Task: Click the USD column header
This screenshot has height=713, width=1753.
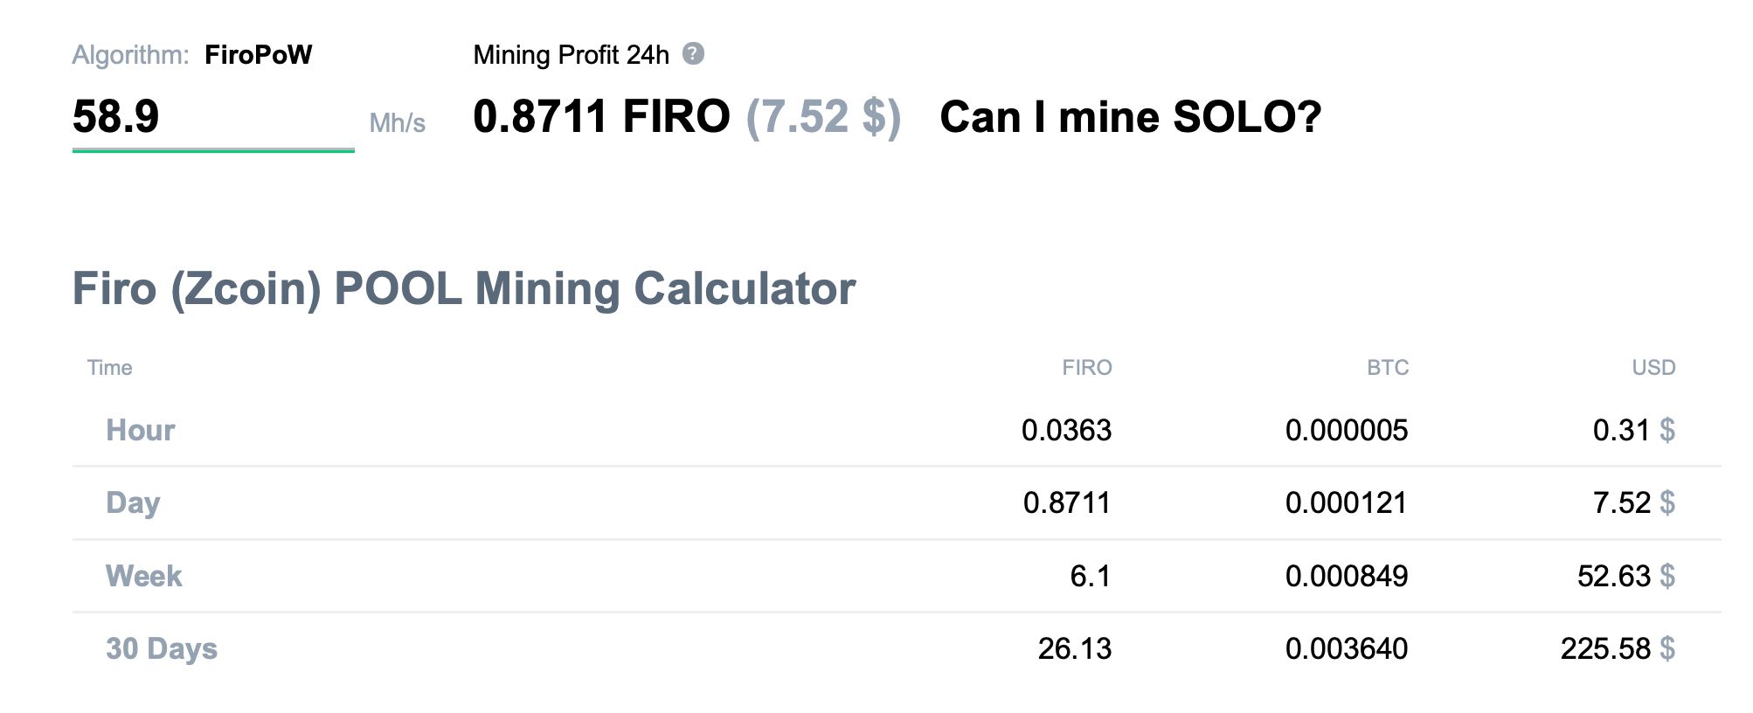Action: (x=1653, y=368)
